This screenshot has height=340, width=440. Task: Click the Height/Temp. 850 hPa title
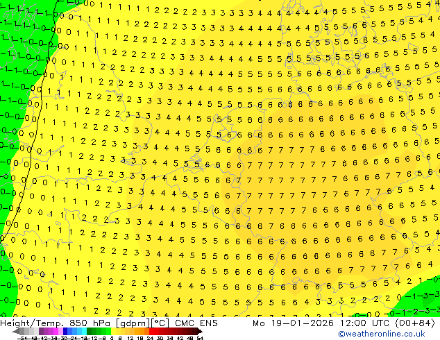click(x=56, y=323)
